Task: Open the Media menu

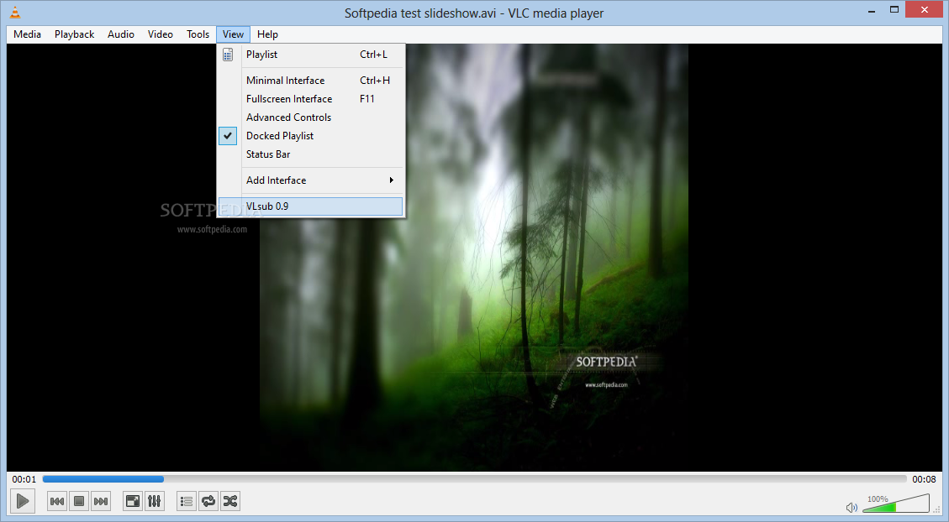Action: coord(27,34)
